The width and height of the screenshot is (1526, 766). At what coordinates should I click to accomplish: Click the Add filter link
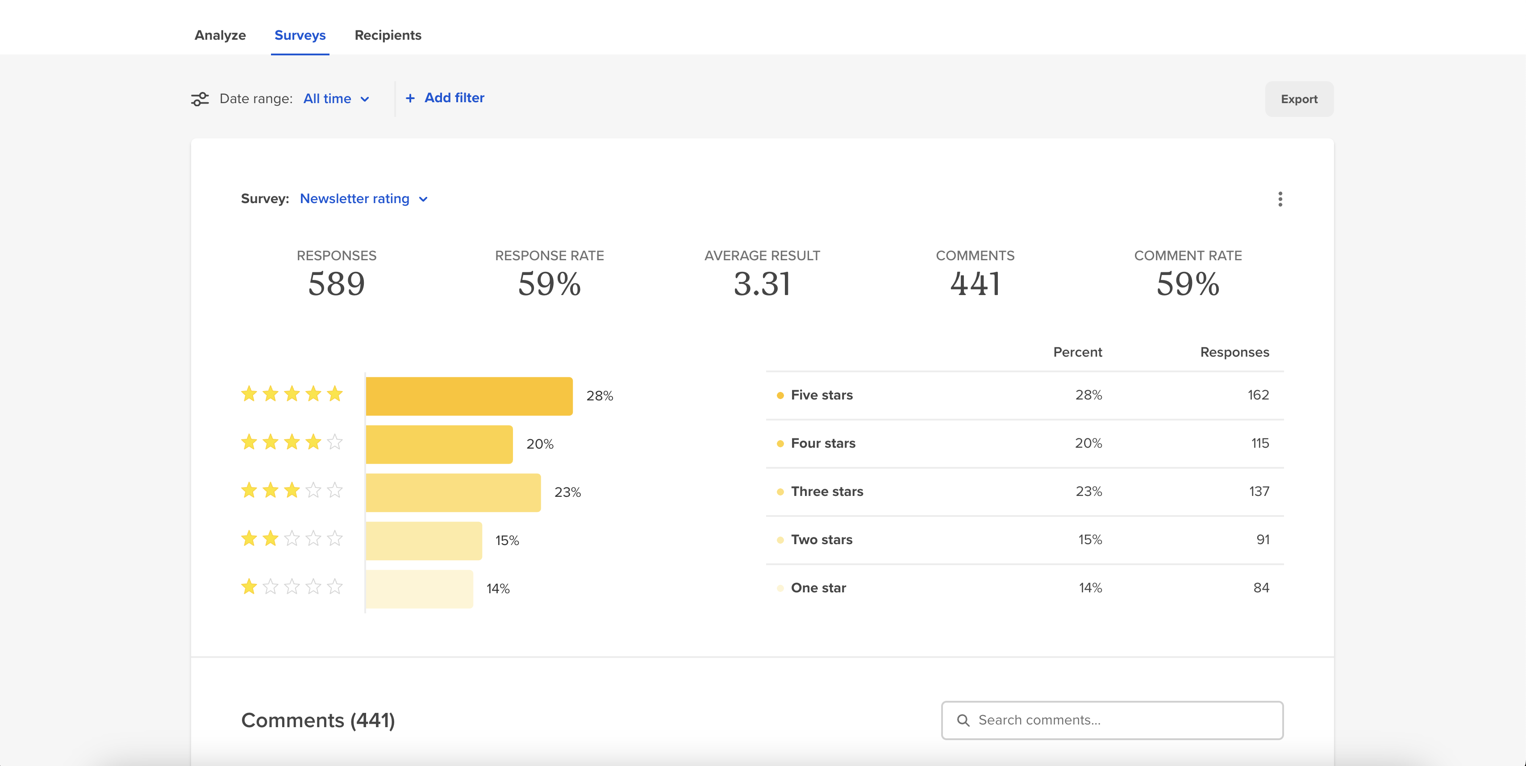click(454, 98)
